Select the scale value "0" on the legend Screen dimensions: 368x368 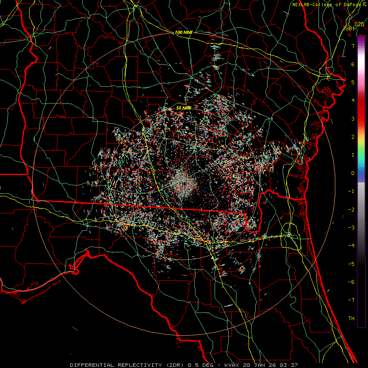(x=353, y=173)
